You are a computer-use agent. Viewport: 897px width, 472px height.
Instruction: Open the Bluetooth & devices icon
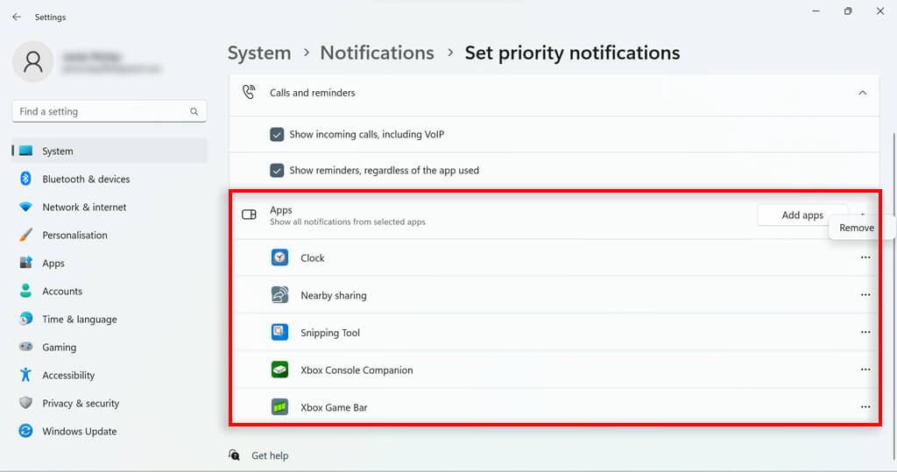pos(25,179)
